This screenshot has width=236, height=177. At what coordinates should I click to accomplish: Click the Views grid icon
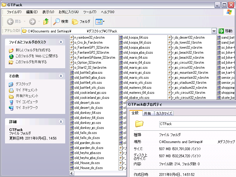[x=99, y=22]
